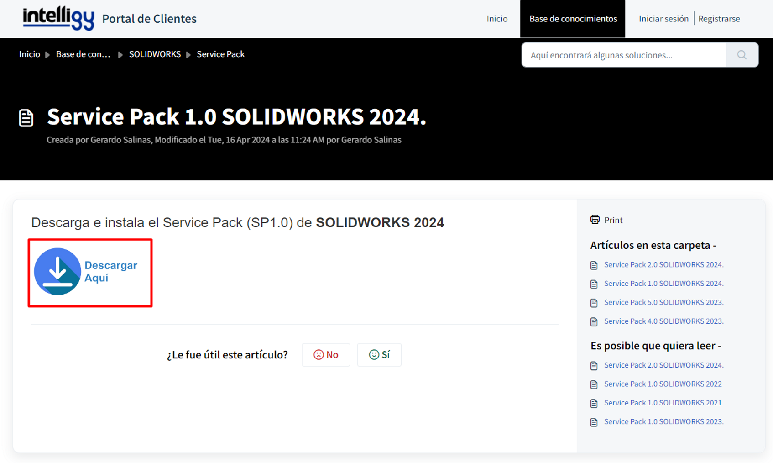Click document icon beside Service Pack 1.0 SOLIDWORKS 2023
The image size is (773, 463).
click(x=594, y=422)
